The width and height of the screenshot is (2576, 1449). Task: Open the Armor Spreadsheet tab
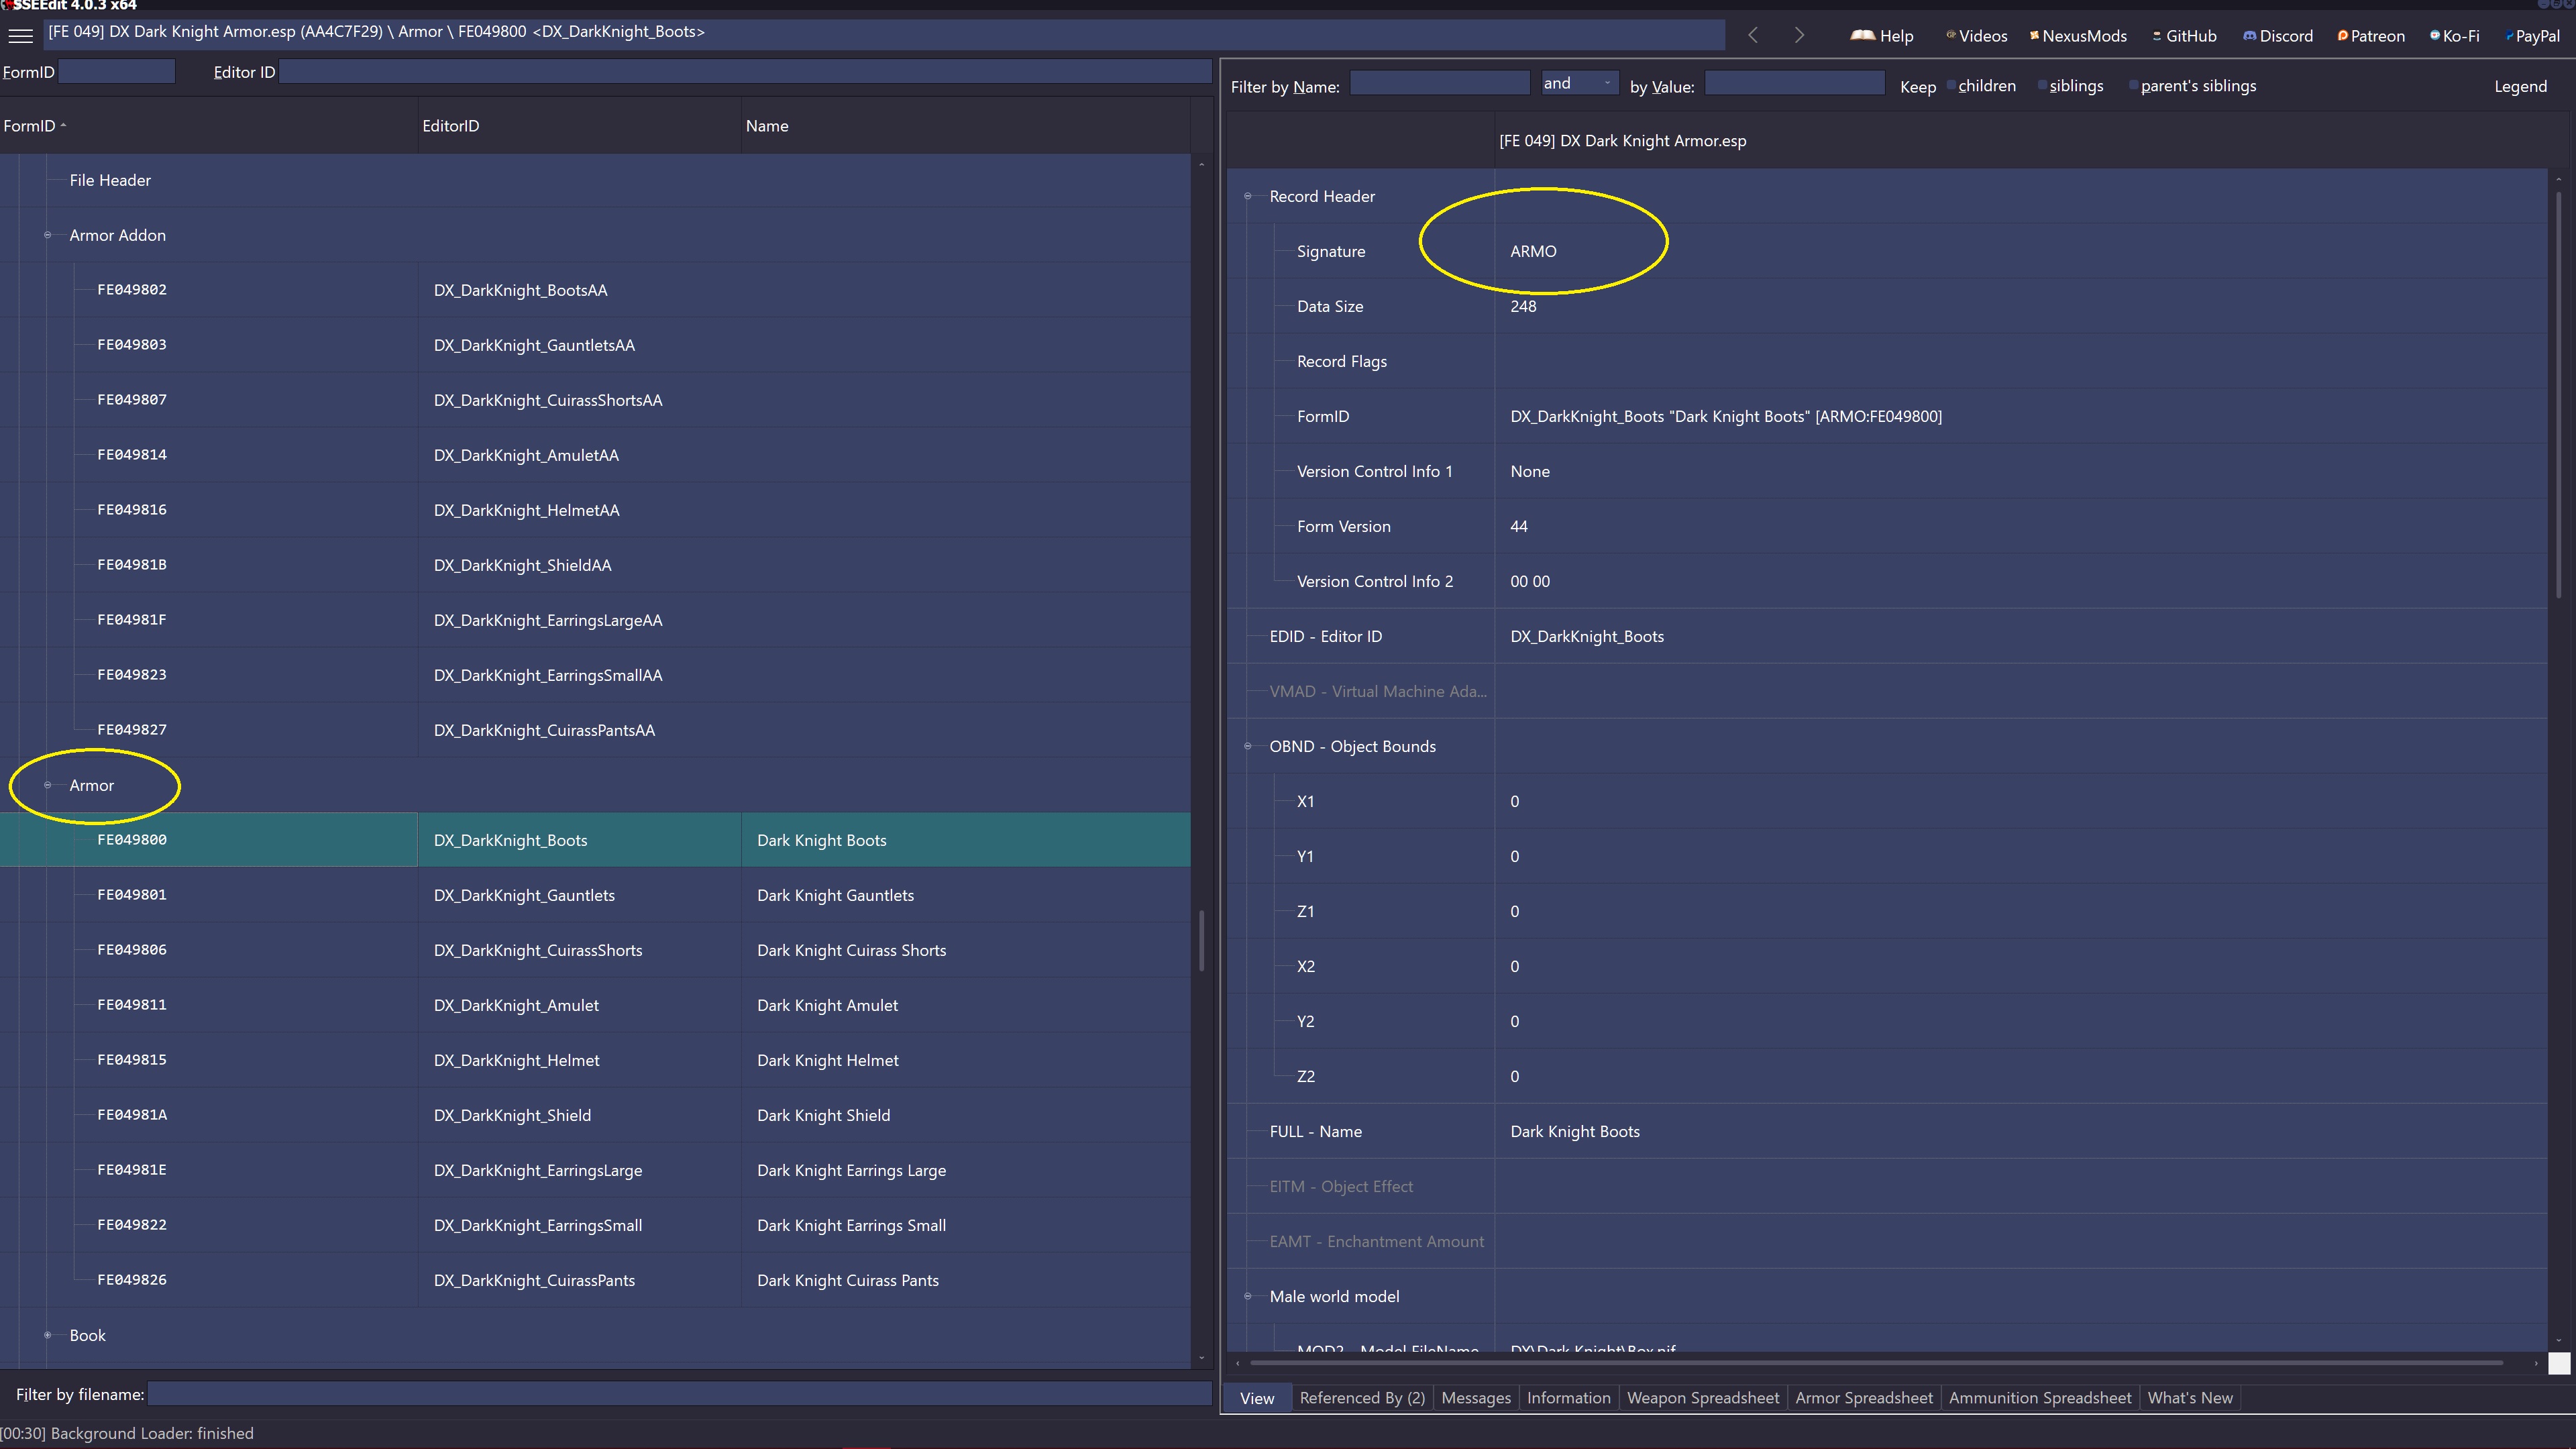1863,1398
